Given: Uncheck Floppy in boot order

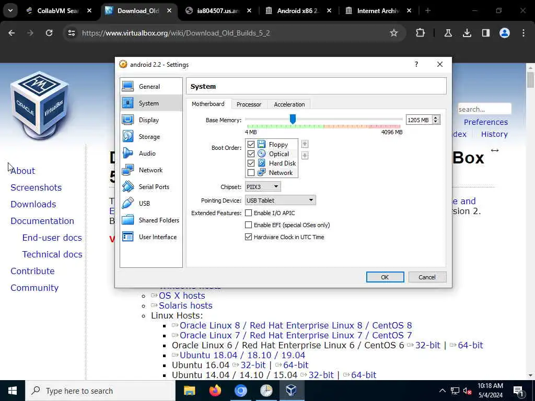Looking at the screenshot, I should pos(251,144).
